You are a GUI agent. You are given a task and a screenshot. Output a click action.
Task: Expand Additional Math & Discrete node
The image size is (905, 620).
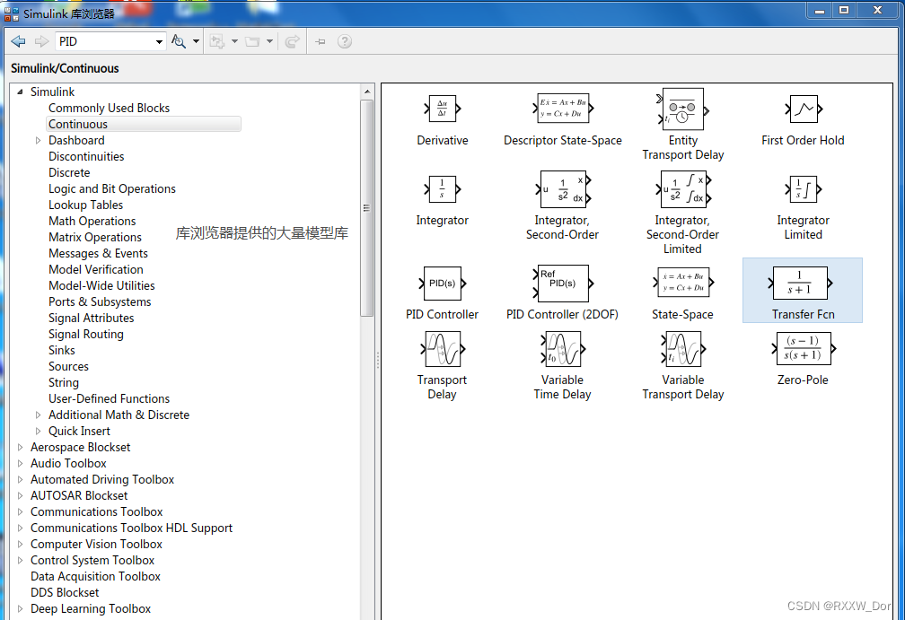pyautogui.click(x=38, y=415)
